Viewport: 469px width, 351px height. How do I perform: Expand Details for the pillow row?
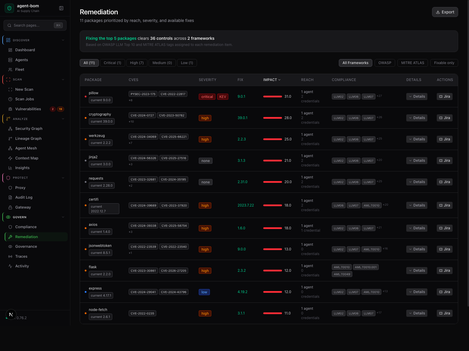(417, 97)
